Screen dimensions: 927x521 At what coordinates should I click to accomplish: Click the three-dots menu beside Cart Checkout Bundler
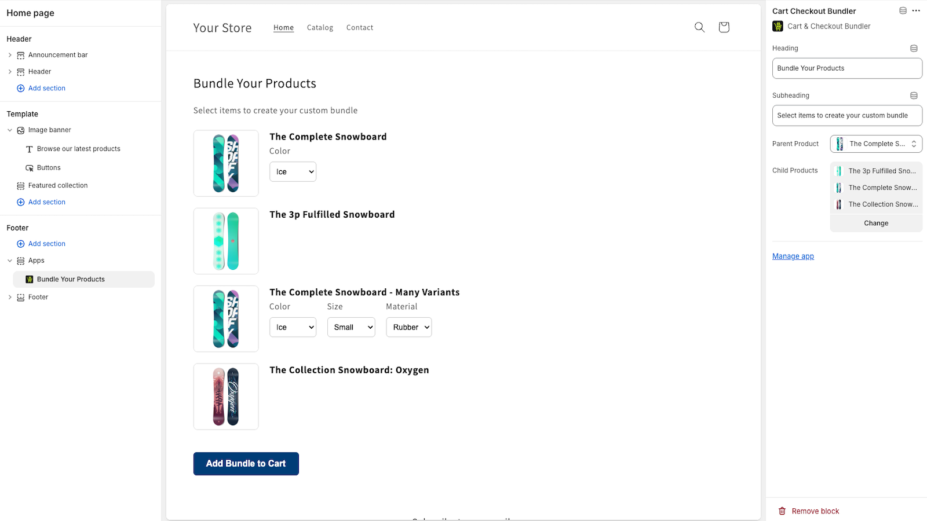[916, 11]
